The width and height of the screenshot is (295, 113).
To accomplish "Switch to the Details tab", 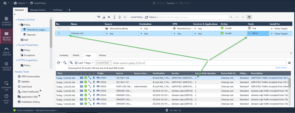I will tap(76, 55).
